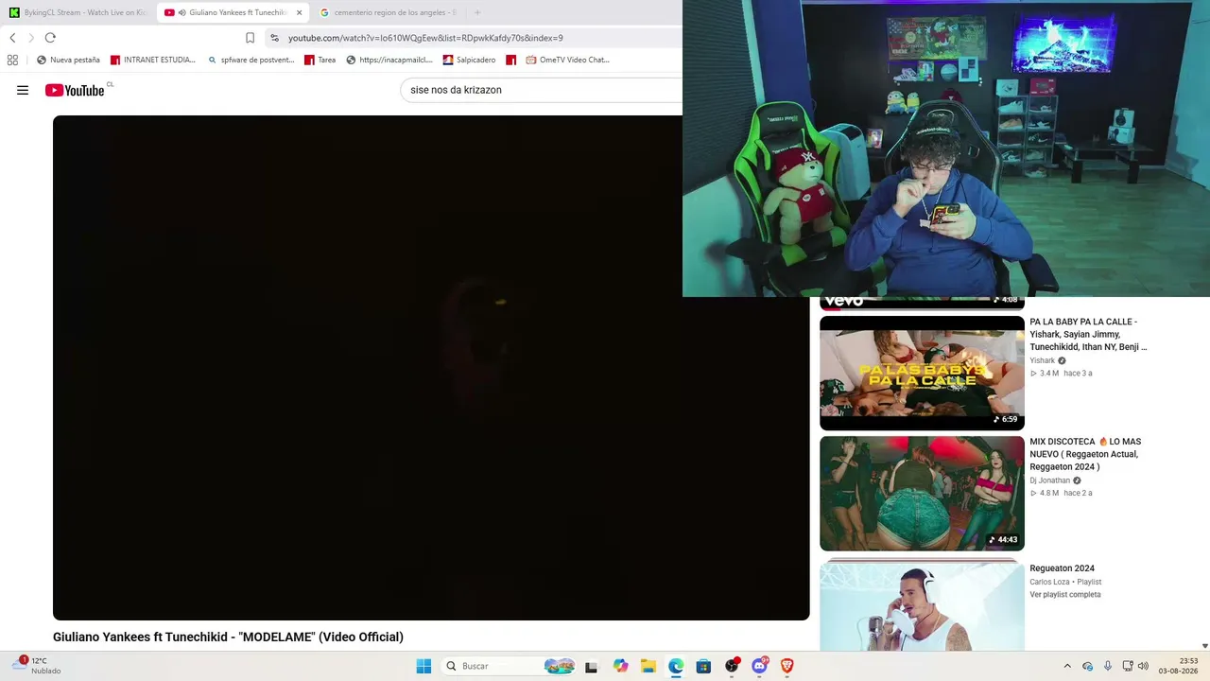
Task: Click the MODELAME video title text
Action: click(228, 637)
